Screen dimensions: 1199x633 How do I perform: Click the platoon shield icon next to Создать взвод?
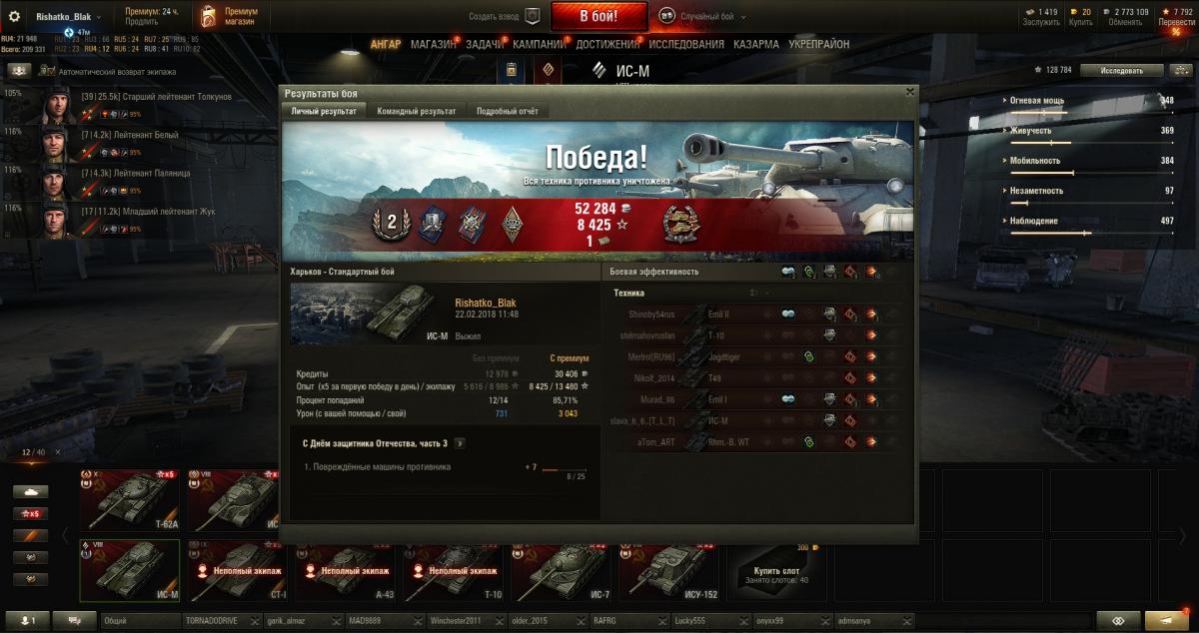tap(533, 17)
